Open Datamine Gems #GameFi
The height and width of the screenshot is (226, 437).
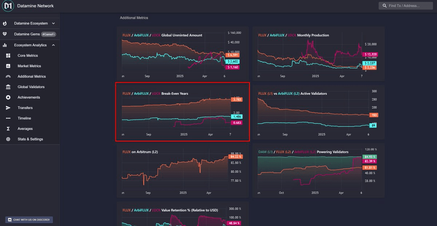[30, 34]
